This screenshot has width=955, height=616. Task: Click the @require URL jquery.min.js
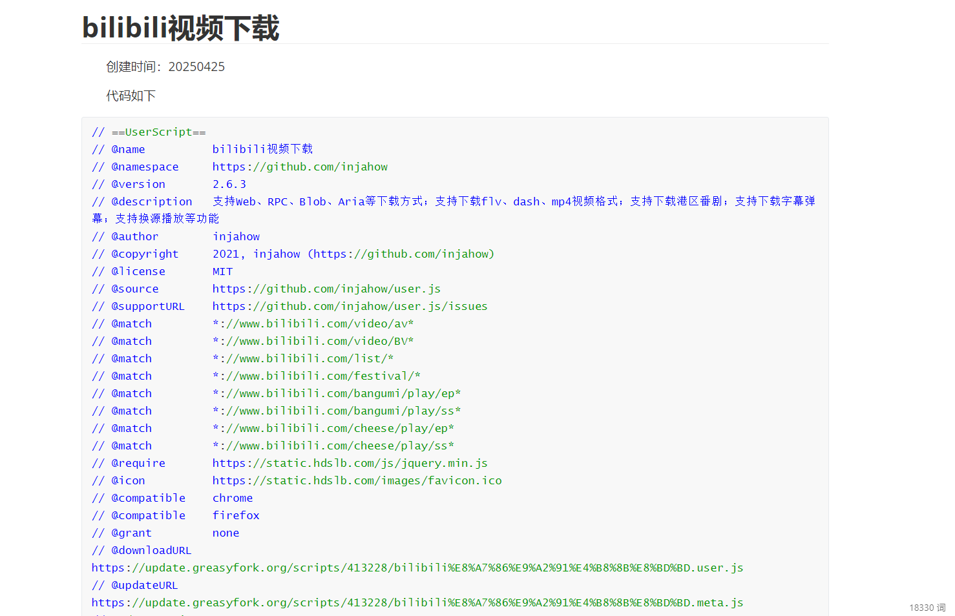point(350,463)
